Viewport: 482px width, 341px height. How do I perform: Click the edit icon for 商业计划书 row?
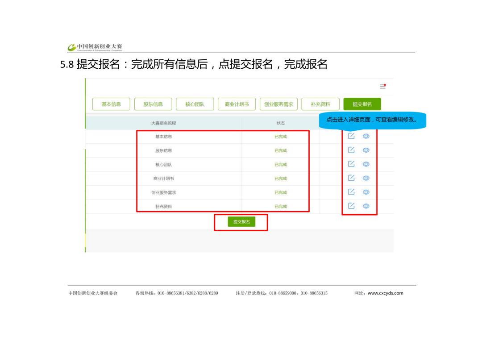click(x=351, y=178)
